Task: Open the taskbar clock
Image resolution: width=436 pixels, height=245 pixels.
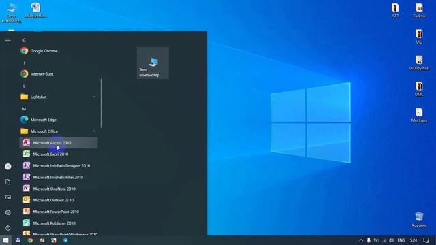Action: coord(414,240)
